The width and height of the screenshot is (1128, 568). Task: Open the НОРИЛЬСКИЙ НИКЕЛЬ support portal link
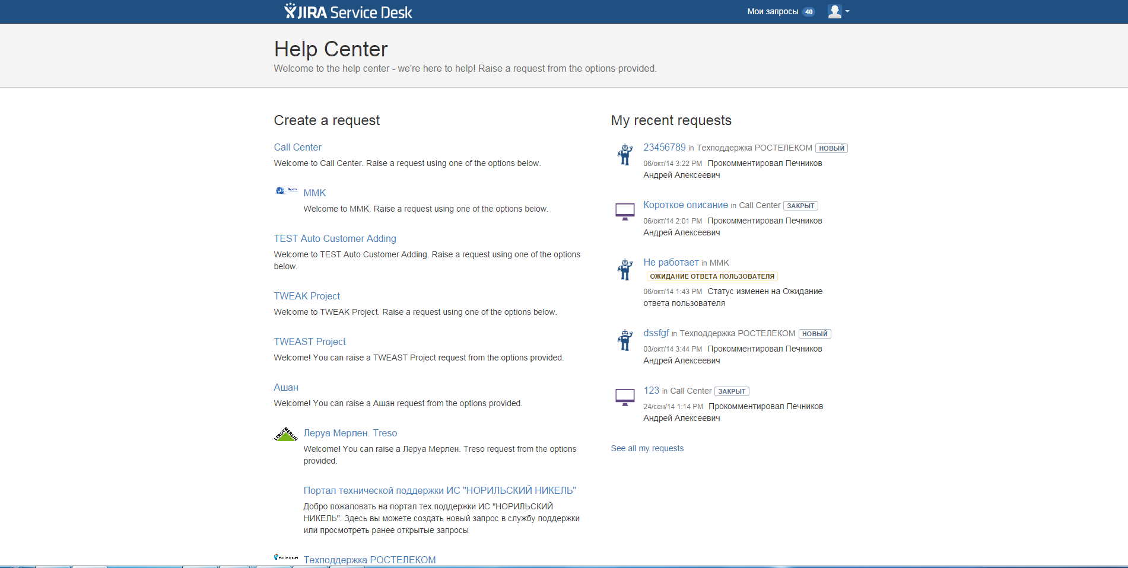[440, 490]
